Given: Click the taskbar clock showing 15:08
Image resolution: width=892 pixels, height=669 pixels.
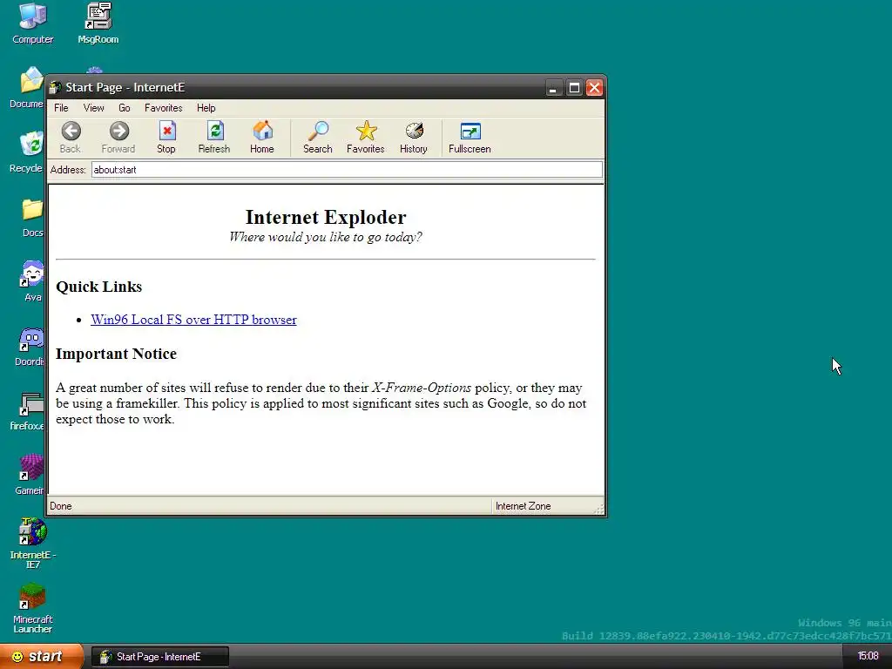Looking at the screenshot, I should click(868, 657).
